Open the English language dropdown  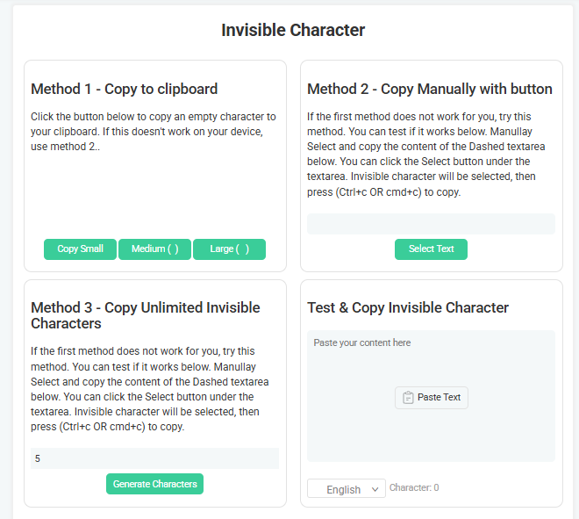[347, 488]
